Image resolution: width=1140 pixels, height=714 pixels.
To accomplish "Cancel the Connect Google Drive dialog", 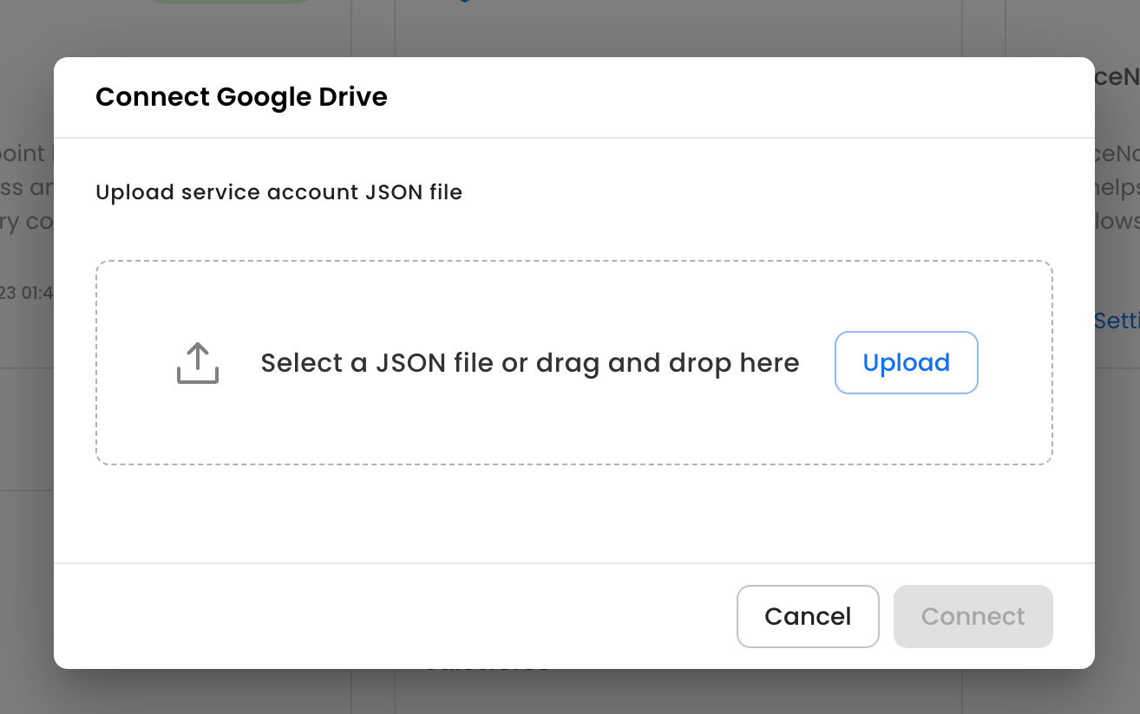I will tap(808, 616).
